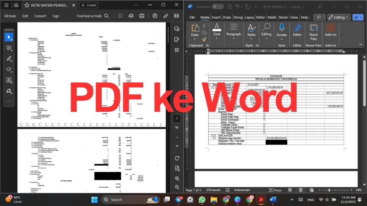Viewport: 367px width, 206px height.
Task: Open Layout tab in Word
Action: [249, 17]
